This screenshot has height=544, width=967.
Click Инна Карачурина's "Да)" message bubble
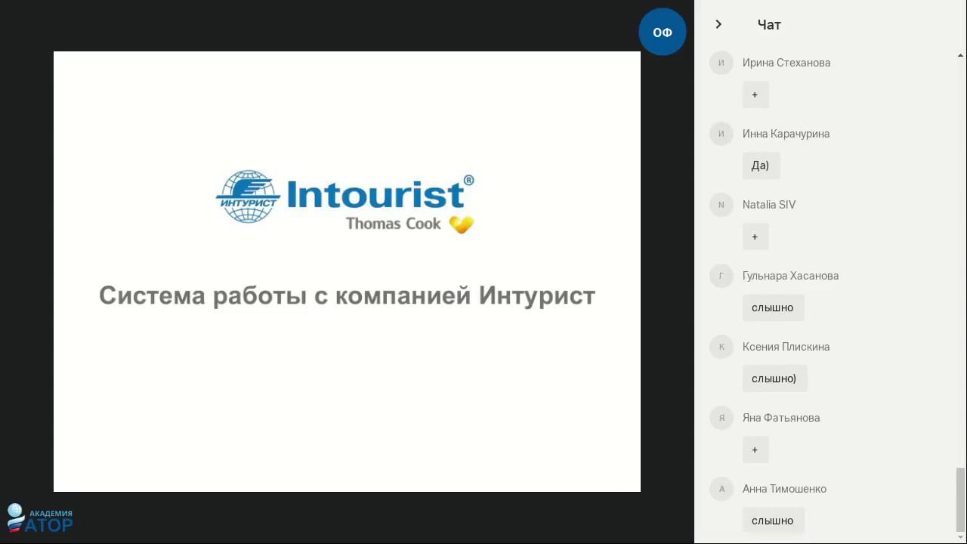click(x=761, y=165)
